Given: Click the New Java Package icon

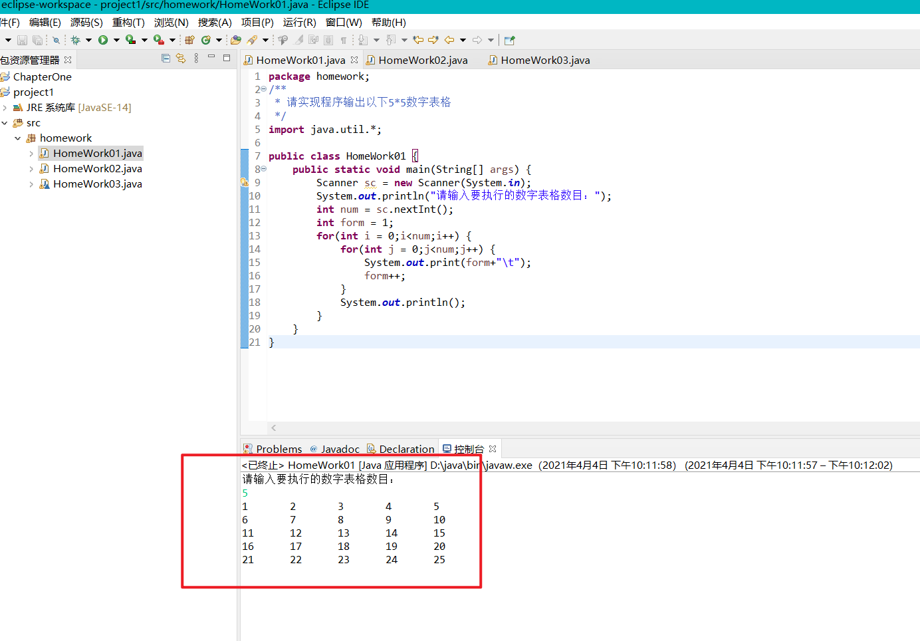Looking at the screenshot, I should [x=189, y=40].
